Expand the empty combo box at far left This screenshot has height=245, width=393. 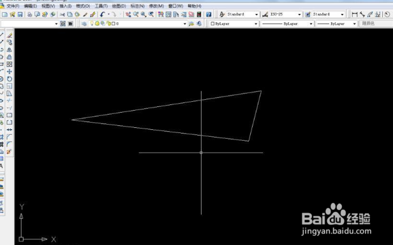click(x=29, y=24)
